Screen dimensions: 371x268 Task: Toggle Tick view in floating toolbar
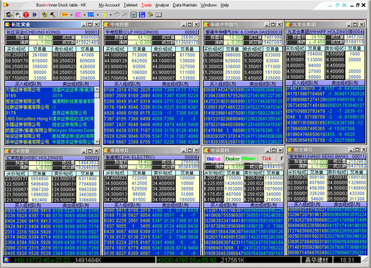(267, 159)
